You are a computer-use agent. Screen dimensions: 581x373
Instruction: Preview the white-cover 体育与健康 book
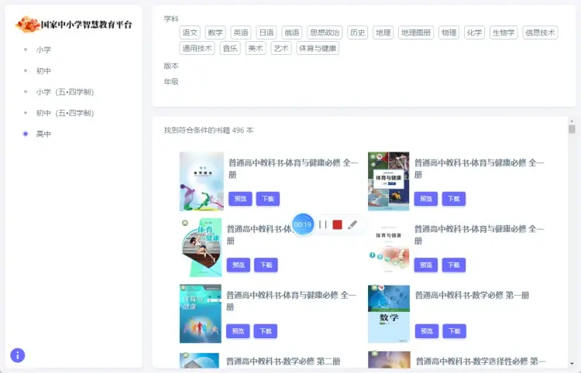tap(426, 265)
